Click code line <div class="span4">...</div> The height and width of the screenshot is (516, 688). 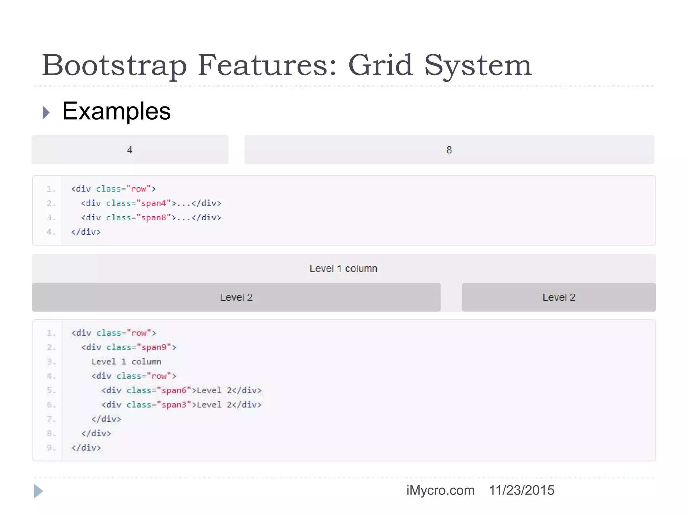[x=151, y=203]
